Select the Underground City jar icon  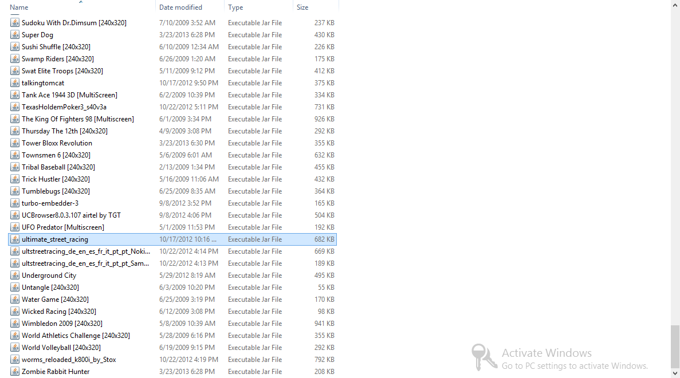click(x=15, y=275)
